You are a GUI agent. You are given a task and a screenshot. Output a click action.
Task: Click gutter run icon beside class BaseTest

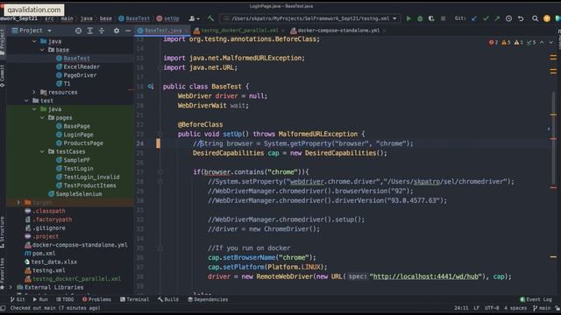[151, 87]
